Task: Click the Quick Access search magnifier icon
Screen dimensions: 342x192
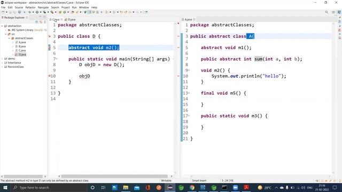Action: click(x=327, y=12)
